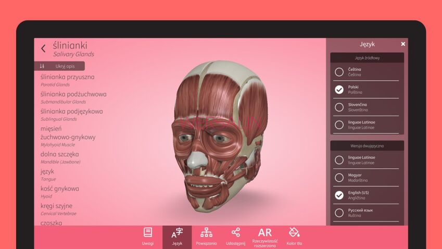Choose Magyar for bilingual version
This screenshot has height=249, width=442.
coord(339,178)
